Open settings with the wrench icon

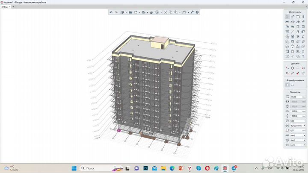(x=192, y=12)
